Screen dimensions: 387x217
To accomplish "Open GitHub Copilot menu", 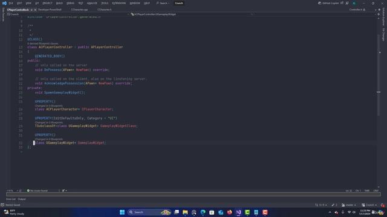I will [328, 3].
